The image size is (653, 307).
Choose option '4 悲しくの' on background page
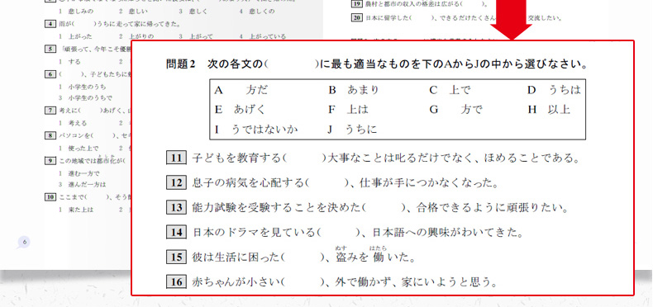pos(257,12)
